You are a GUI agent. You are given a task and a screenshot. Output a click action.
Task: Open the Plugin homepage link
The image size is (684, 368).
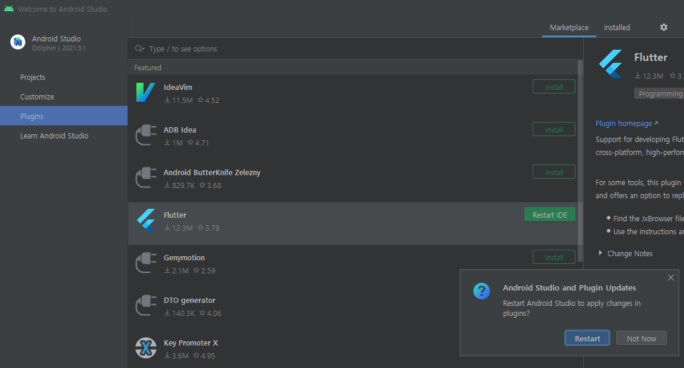(x=627, y=124)
